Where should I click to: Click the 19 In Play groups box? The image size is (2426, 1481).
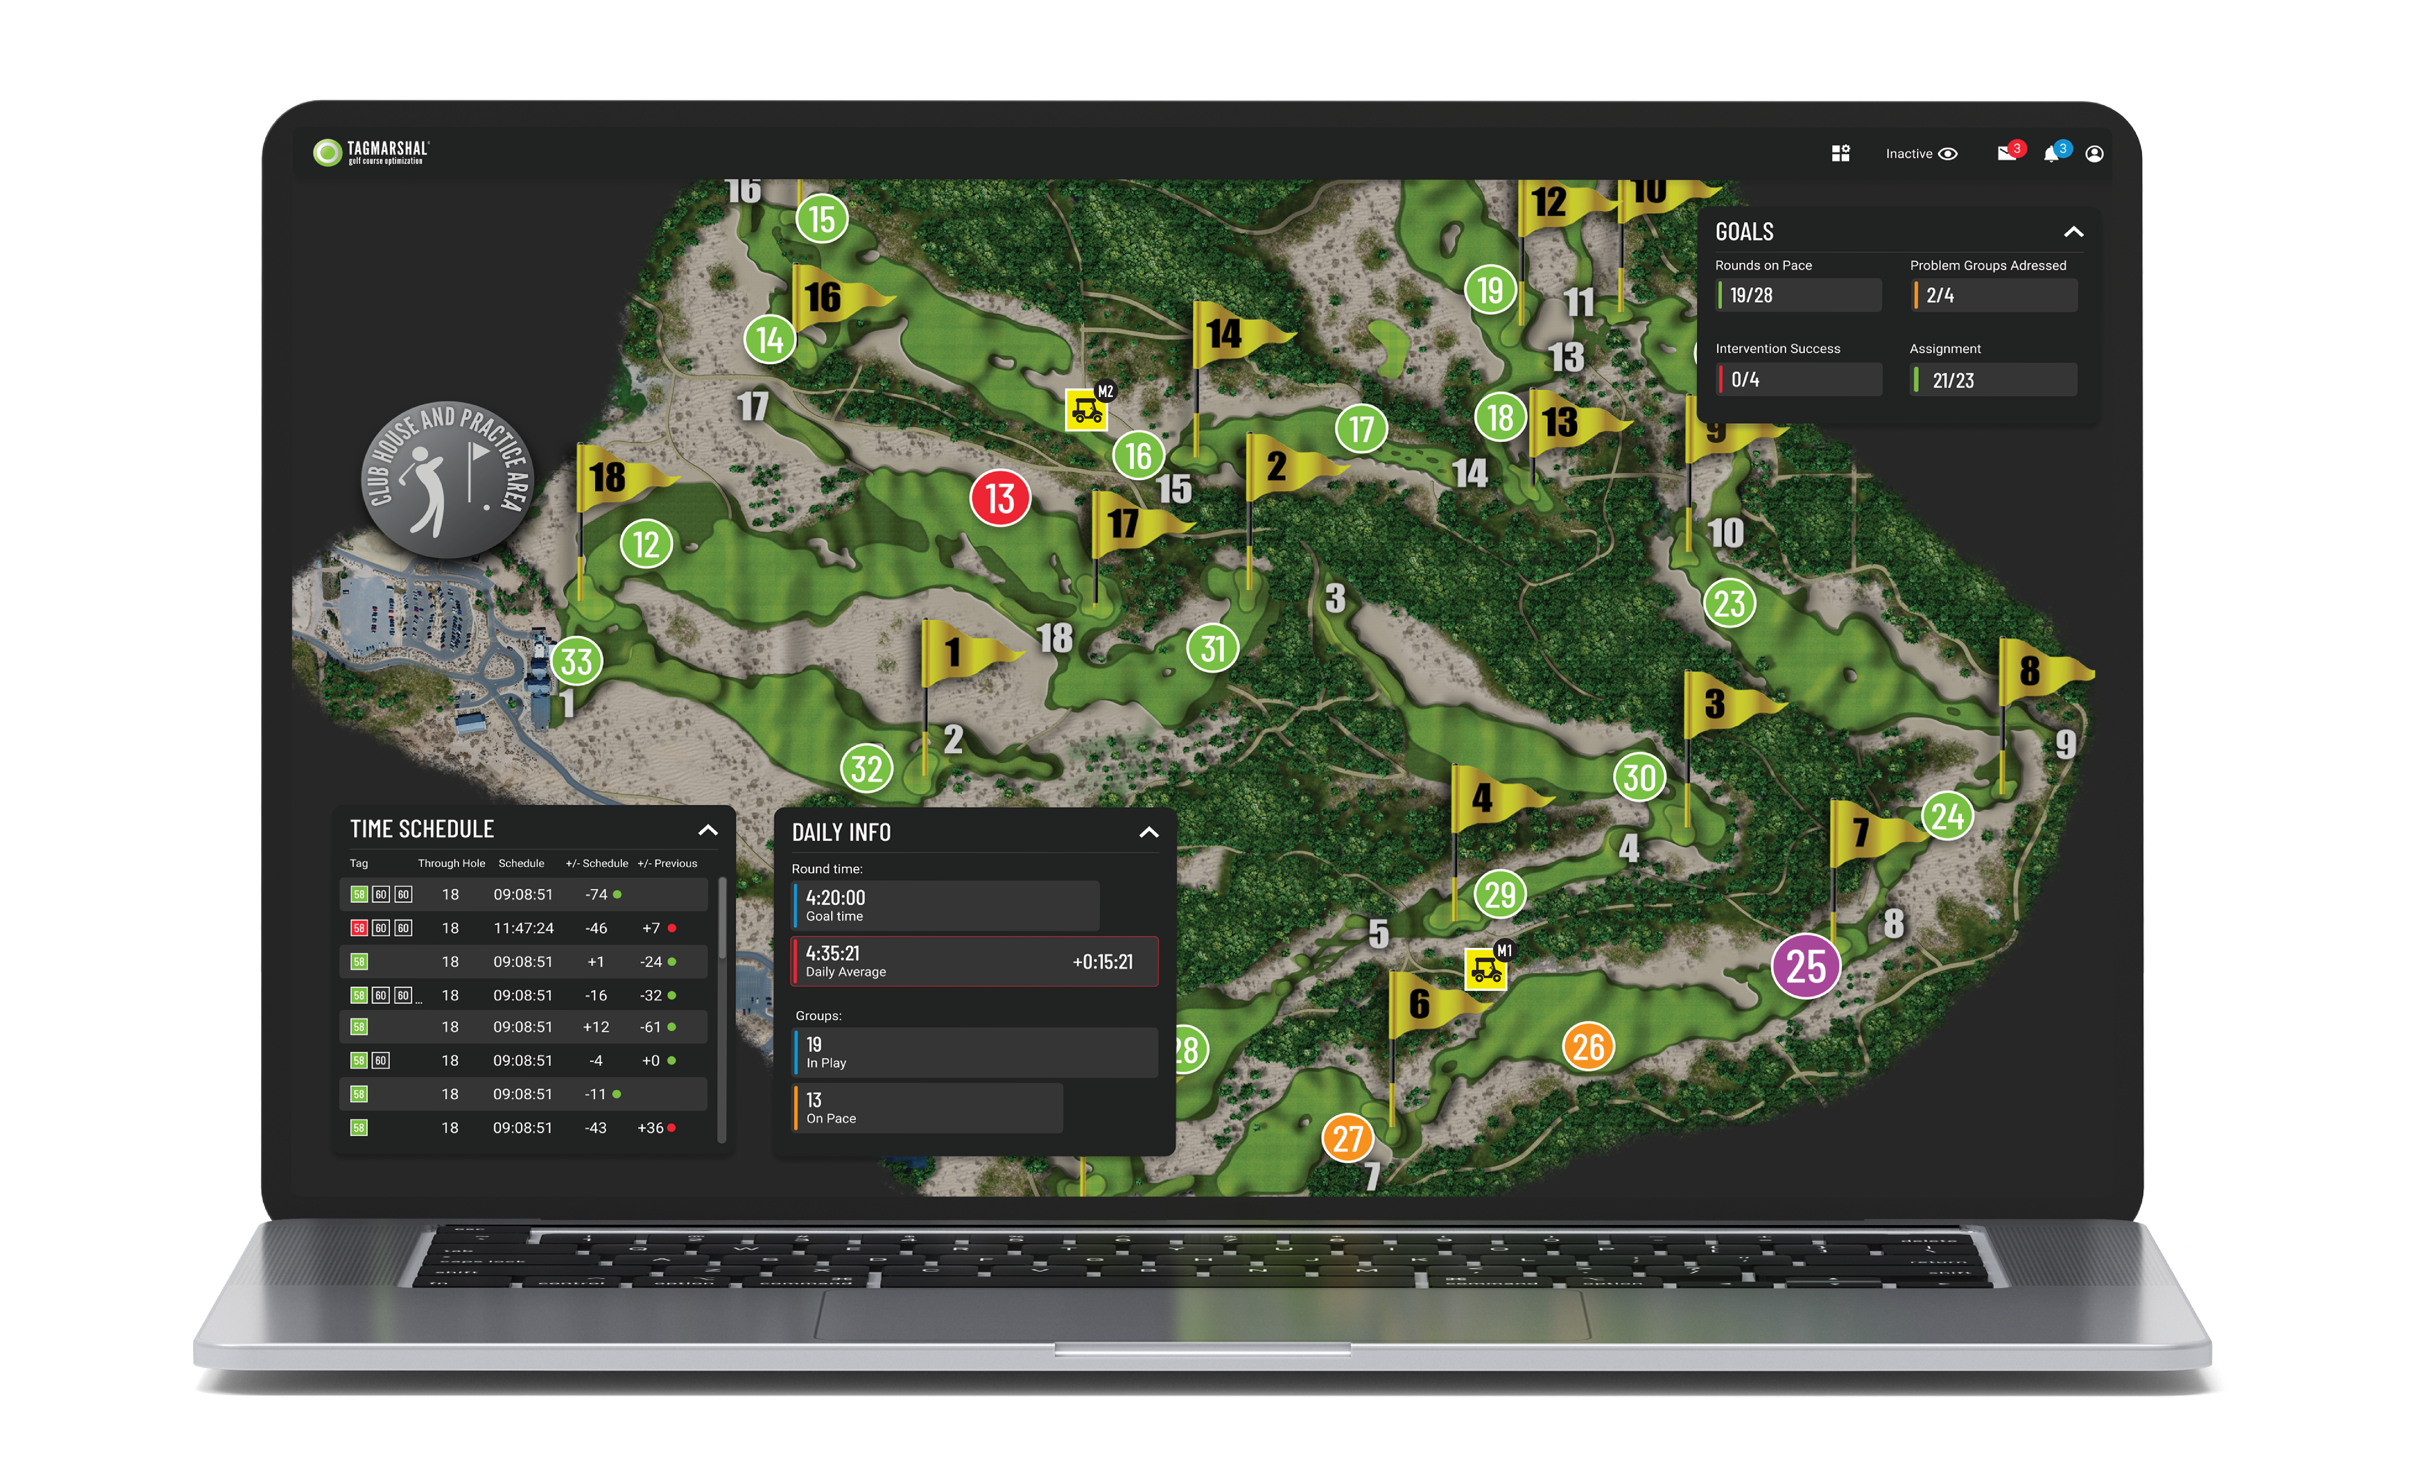pos(975,1053)
